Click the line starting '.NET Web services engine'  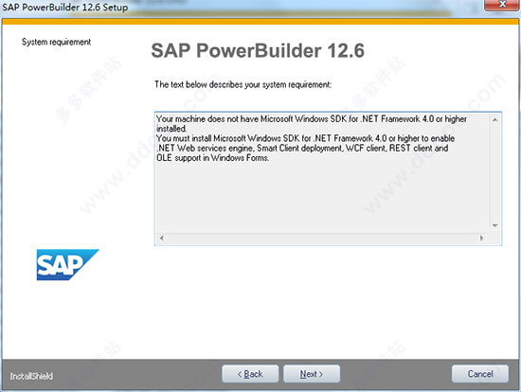click(x=302, y=148)
